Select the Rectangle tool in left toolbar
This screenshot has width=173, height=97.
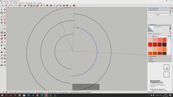(x=2, y=20)
